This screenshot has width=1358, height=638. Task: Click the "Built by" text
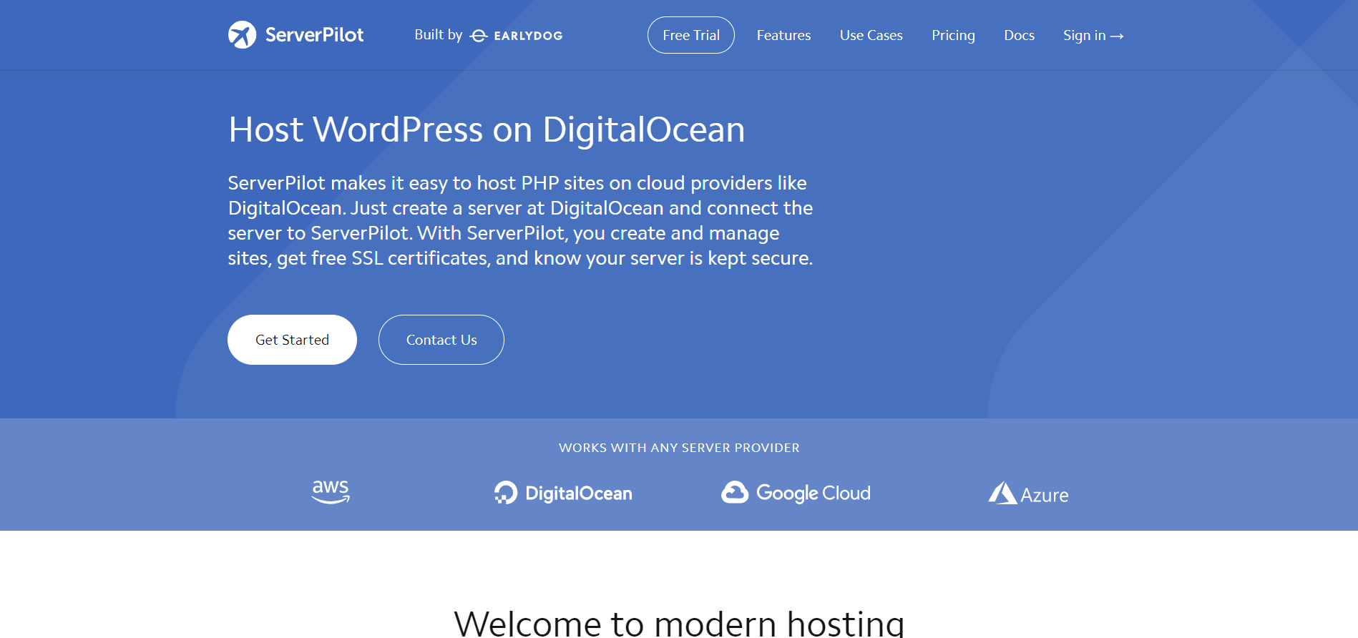pyautogui.click(x=439, y=35)
